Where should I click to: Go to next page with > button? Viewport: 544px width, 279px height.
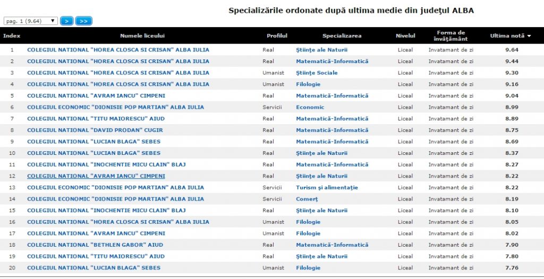pyautogui.click(x=66, y=21)
